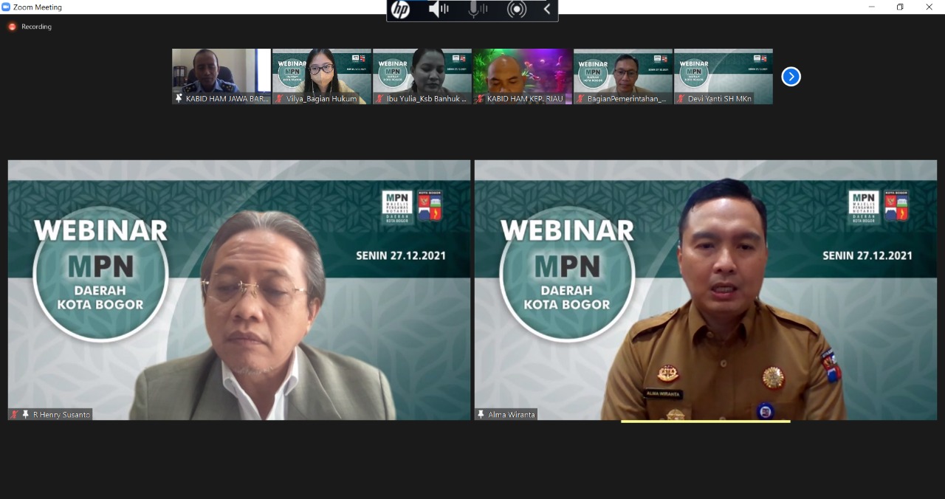Image resolution: width=945 pixels, height=499 pixels.
Task: Open HP speaker output settings icon
Action: (439, 10)
